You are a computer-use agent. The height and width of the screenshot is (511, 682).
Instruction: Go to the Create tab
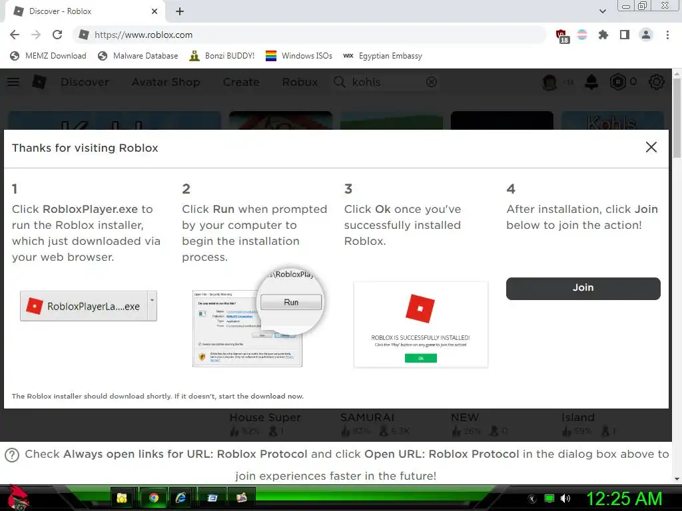pos(241,82)
